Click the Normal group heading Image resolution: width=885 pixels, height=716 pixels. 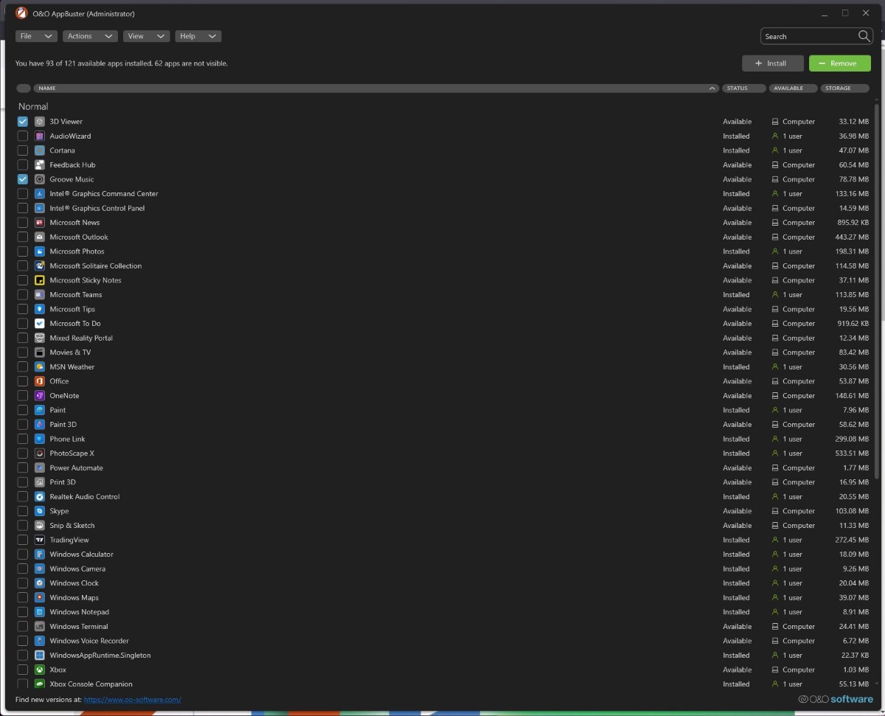(x=33, y=107)
